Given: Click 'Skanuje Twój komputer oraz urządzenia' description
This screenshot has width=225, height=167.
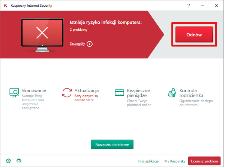Looking at the screenshot, I should click(33, 102).
